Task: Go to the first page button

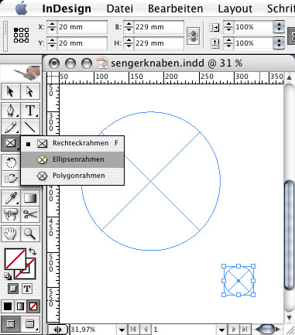Action: [133, 330]
